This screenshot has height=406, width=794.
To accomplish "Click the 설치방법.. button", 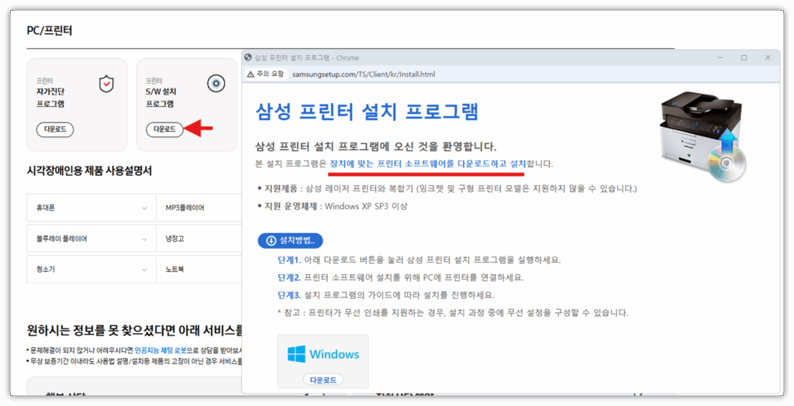I will (290, 240).
